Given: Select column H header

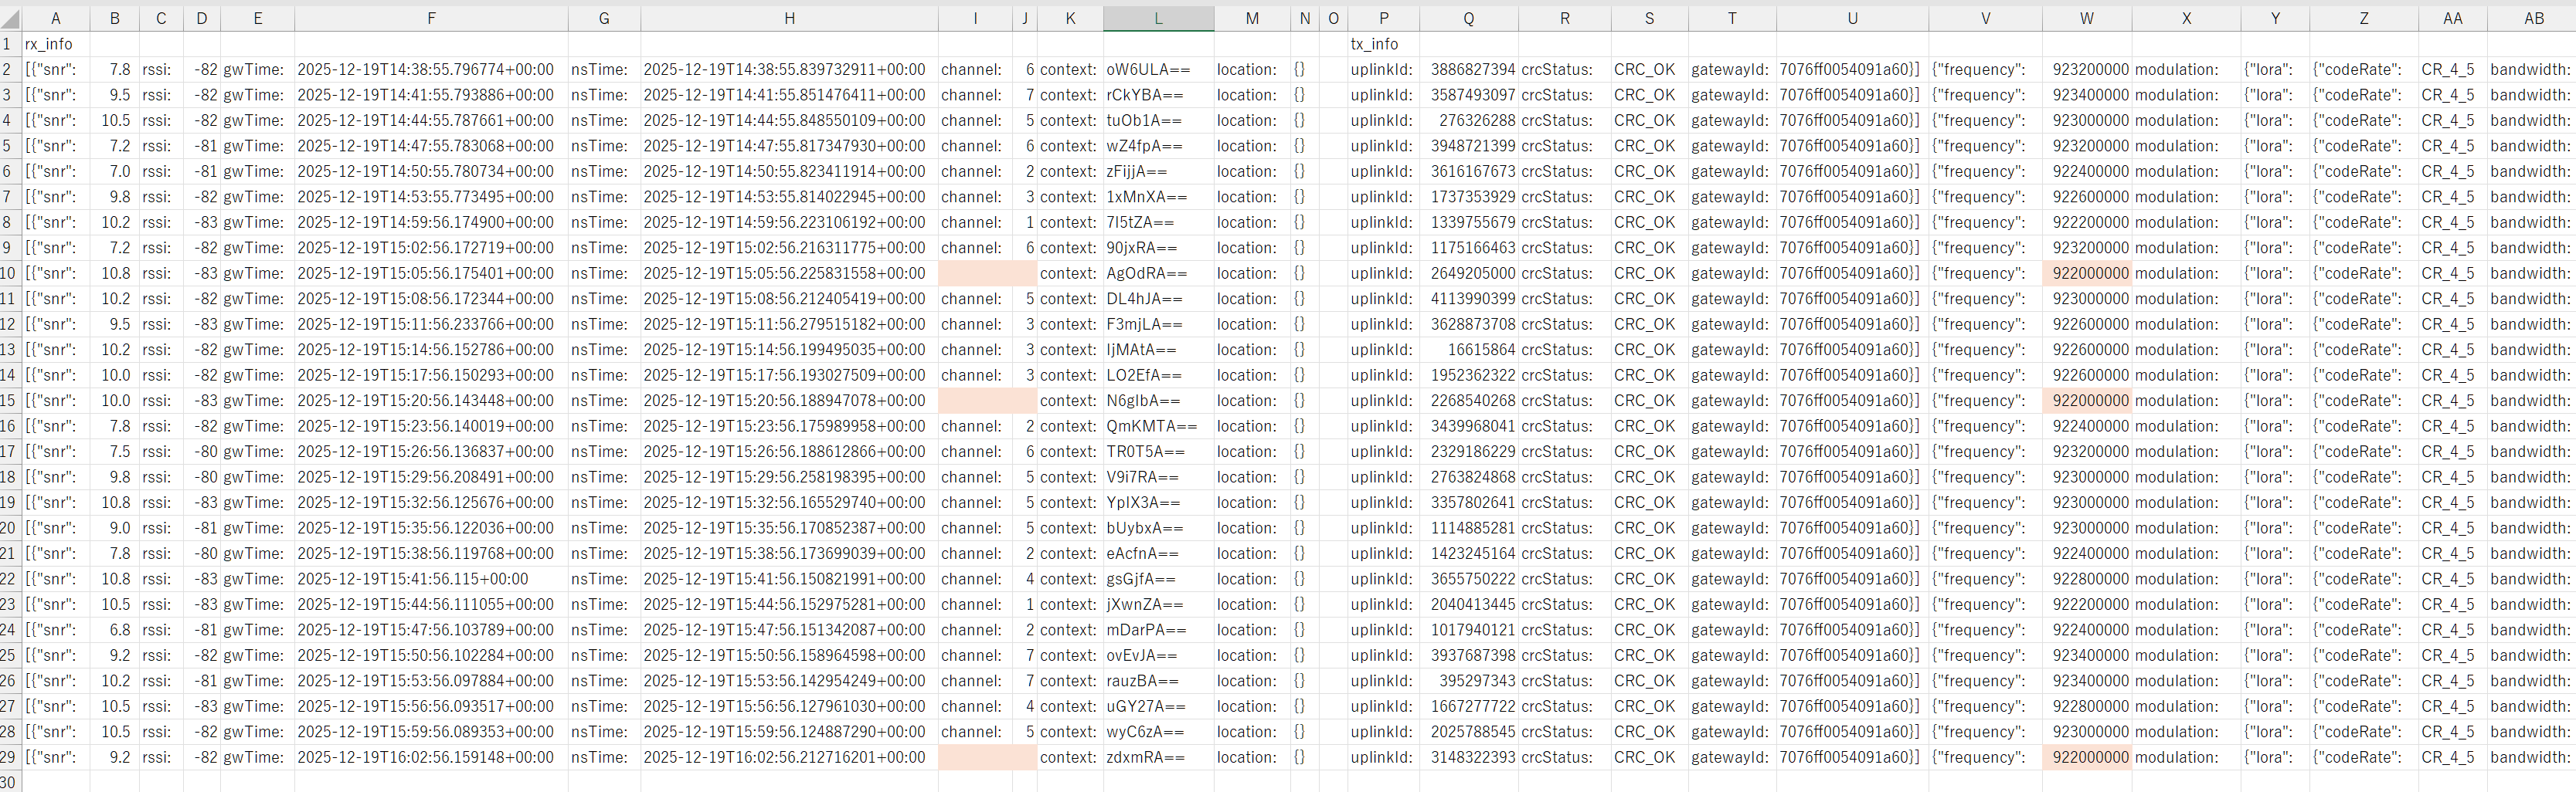Looking at the screenshot, I should (x=789, y=18).
